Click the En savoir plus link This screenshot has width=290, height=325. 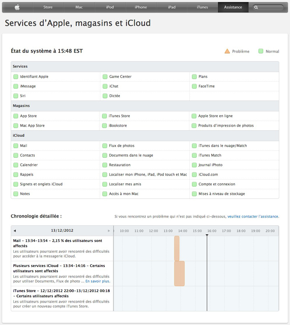pos(98,281)
